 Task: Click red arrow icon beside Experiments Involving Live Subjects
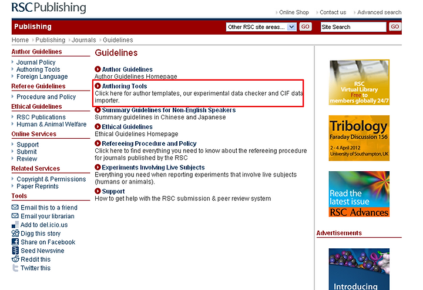tap(98, 167)
